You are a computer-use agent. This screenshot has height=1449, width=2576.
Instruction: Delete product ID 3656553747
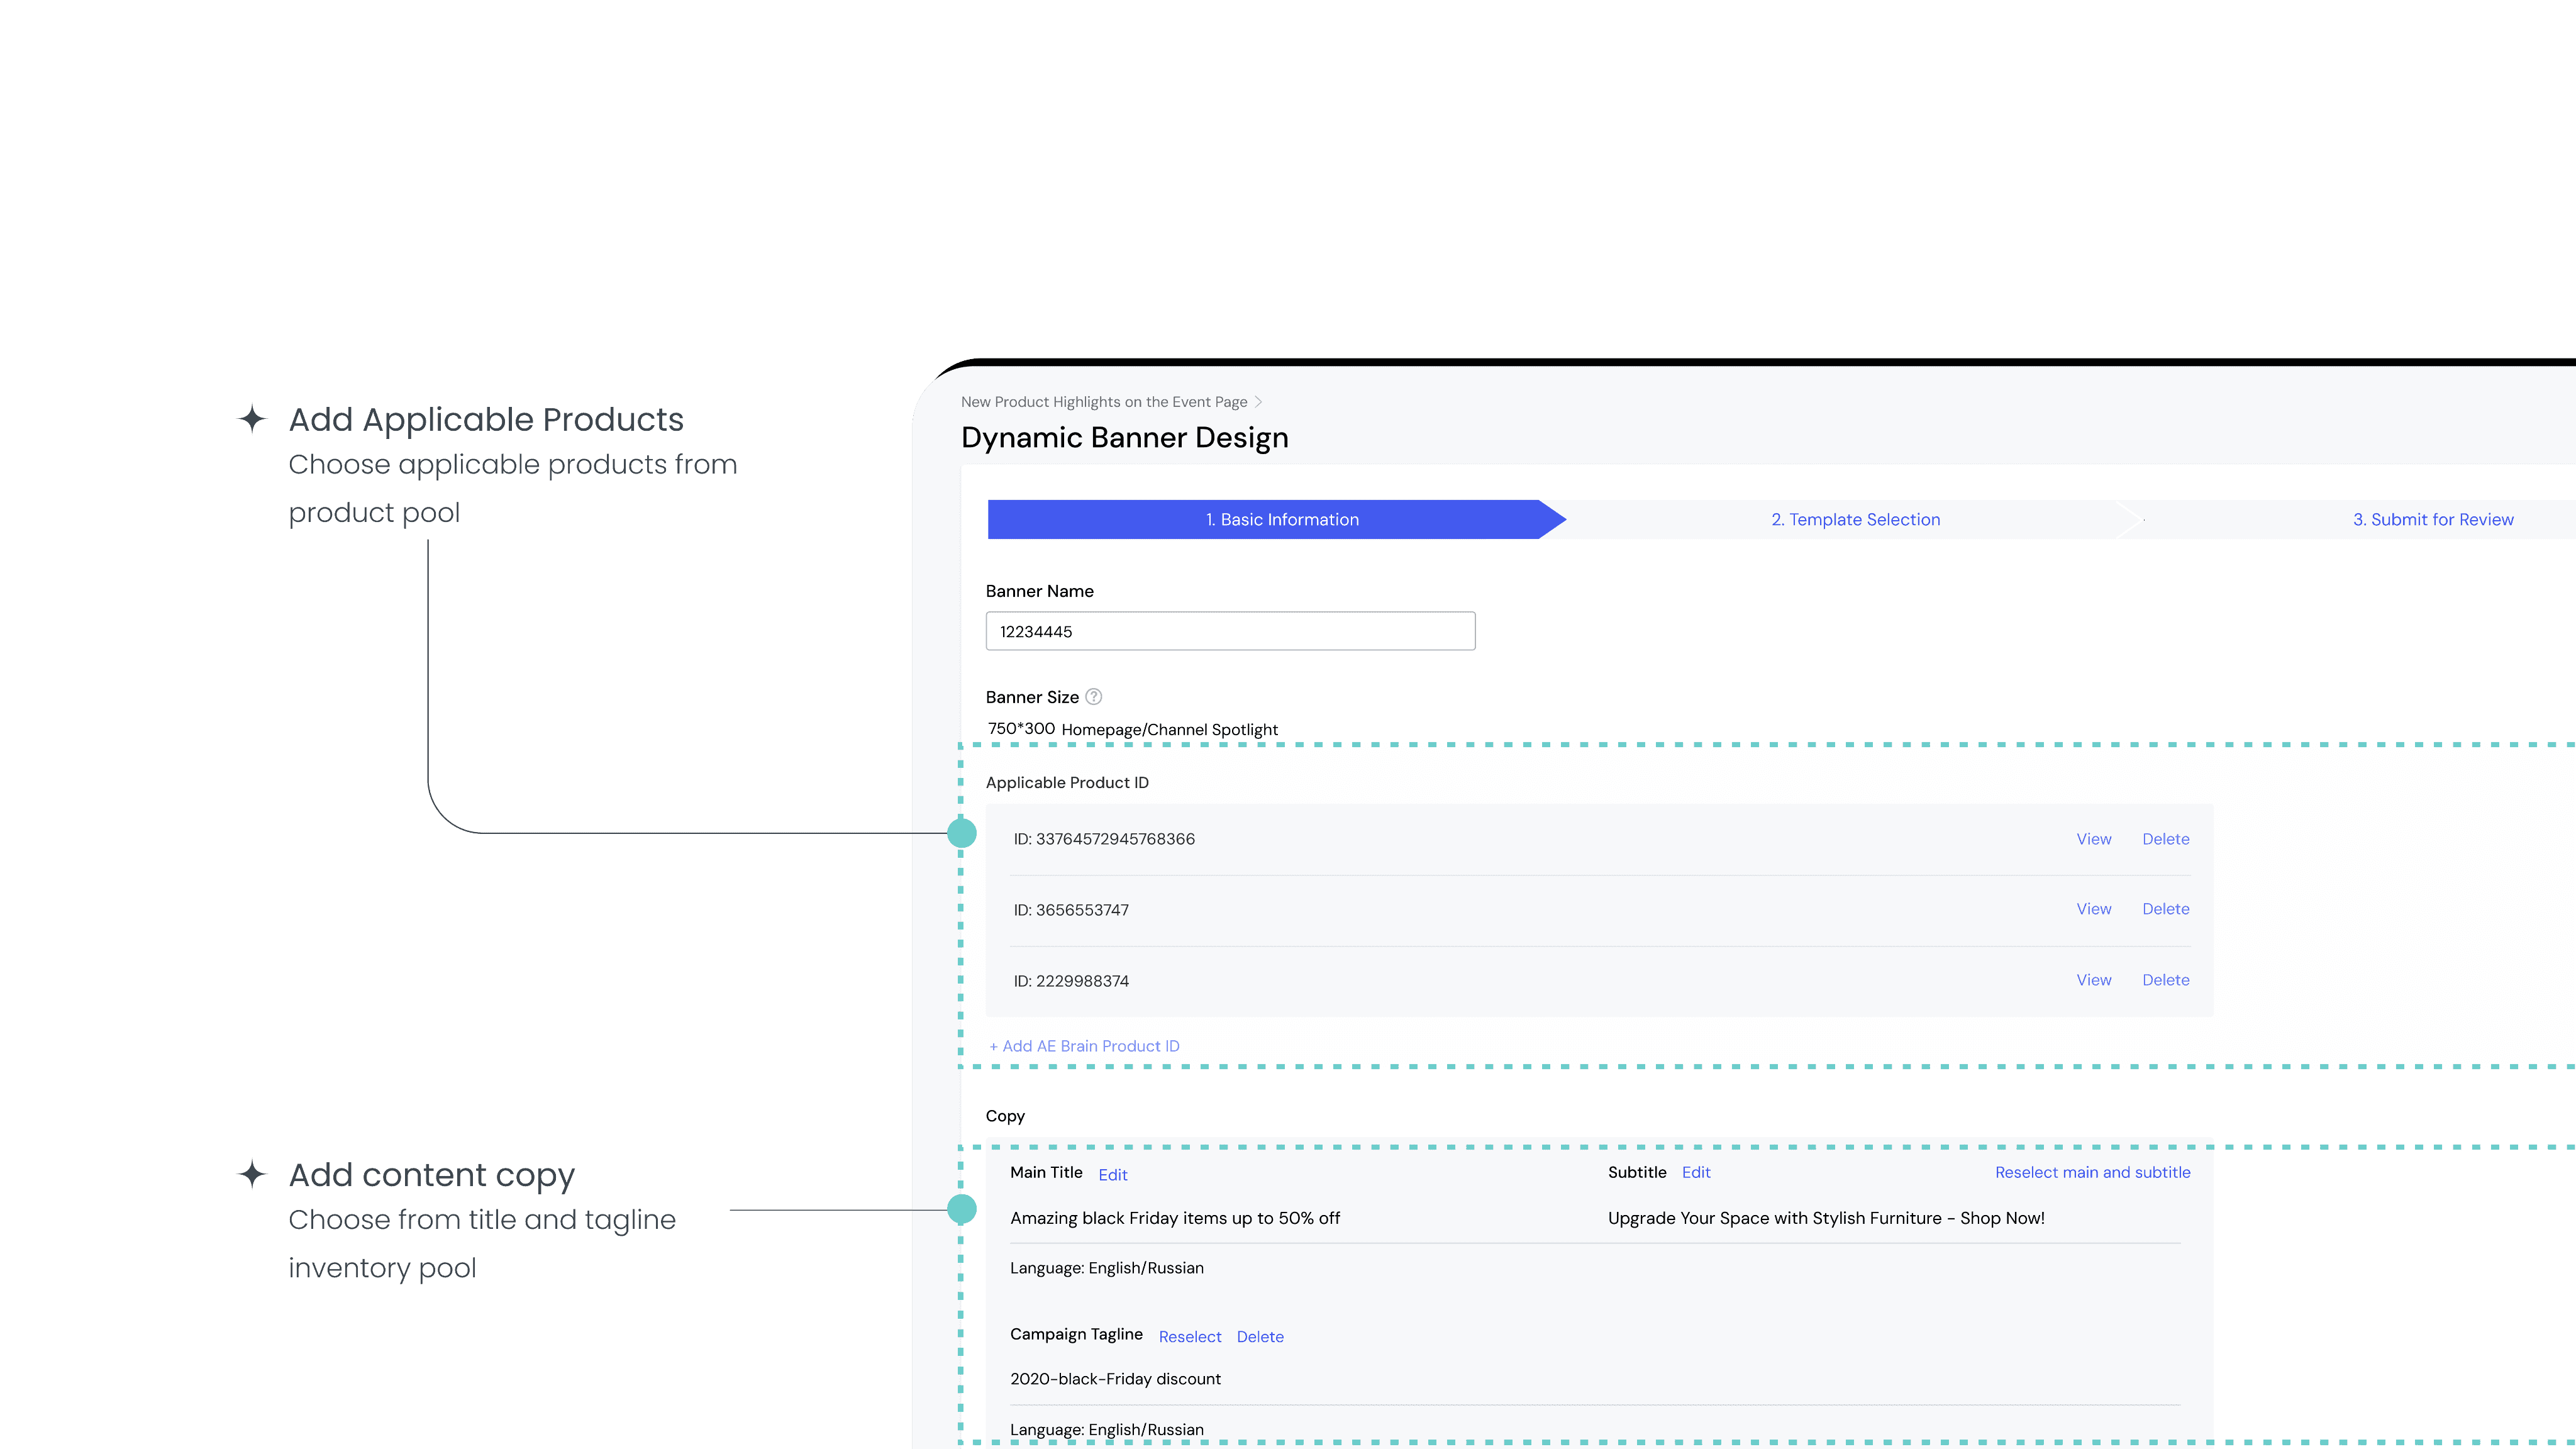point(2165,909)
